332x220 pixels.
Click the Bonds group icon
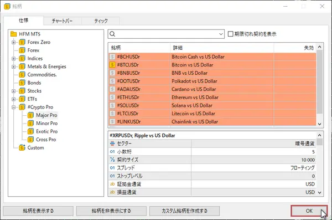[22, 83]
